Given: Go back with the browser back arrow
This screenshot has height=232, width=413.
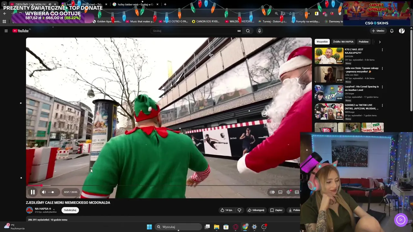Looking at the screenshot, I should point(5,14).
